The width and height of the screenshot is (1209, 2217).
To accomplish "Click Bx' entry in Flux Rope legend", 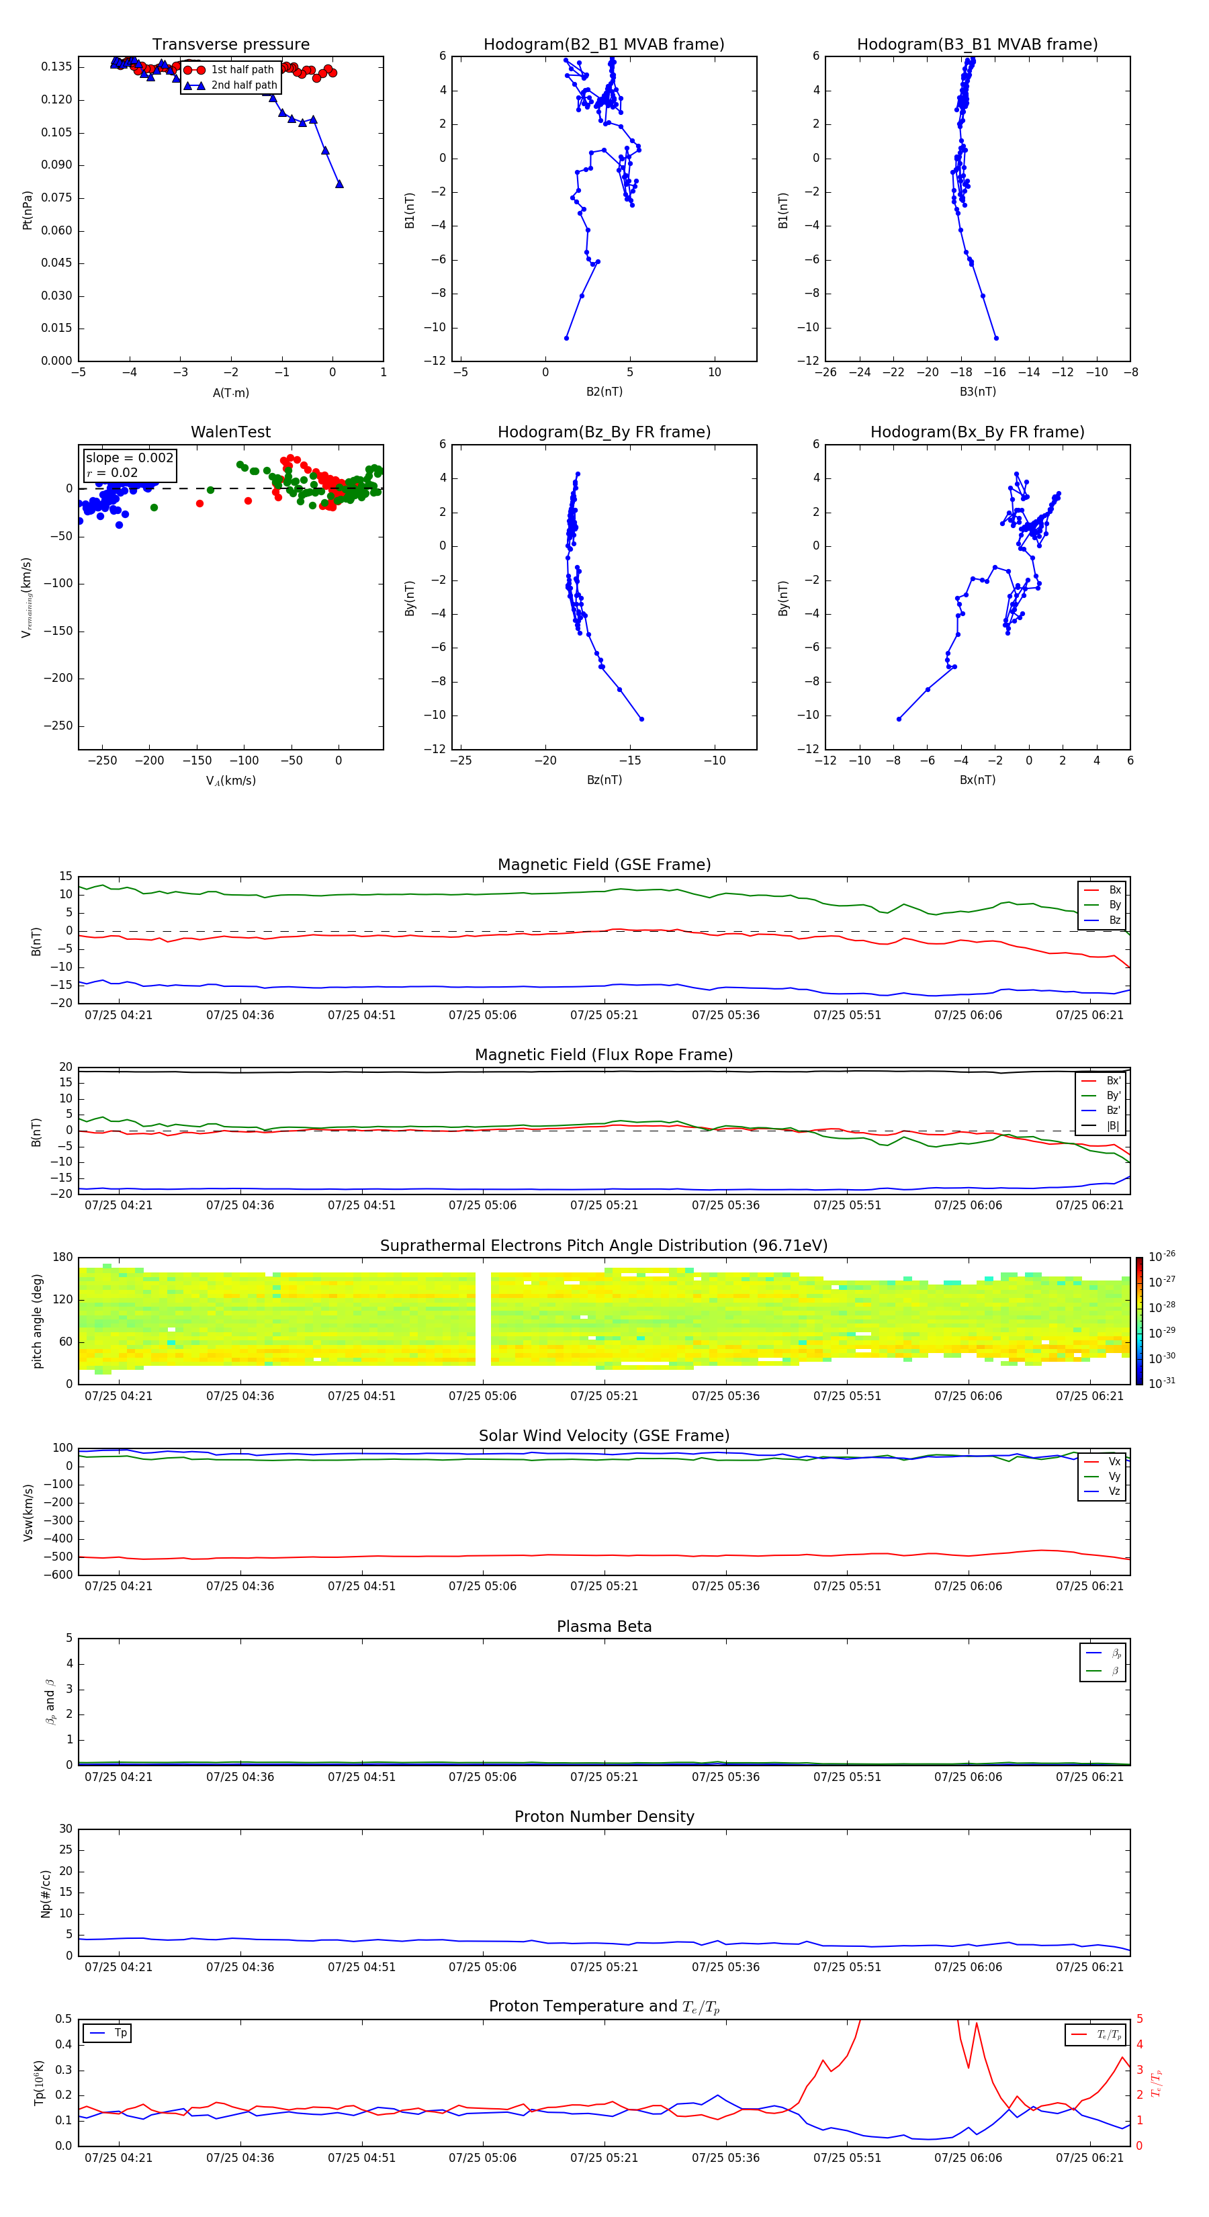I will [x=1102, y=1081].
